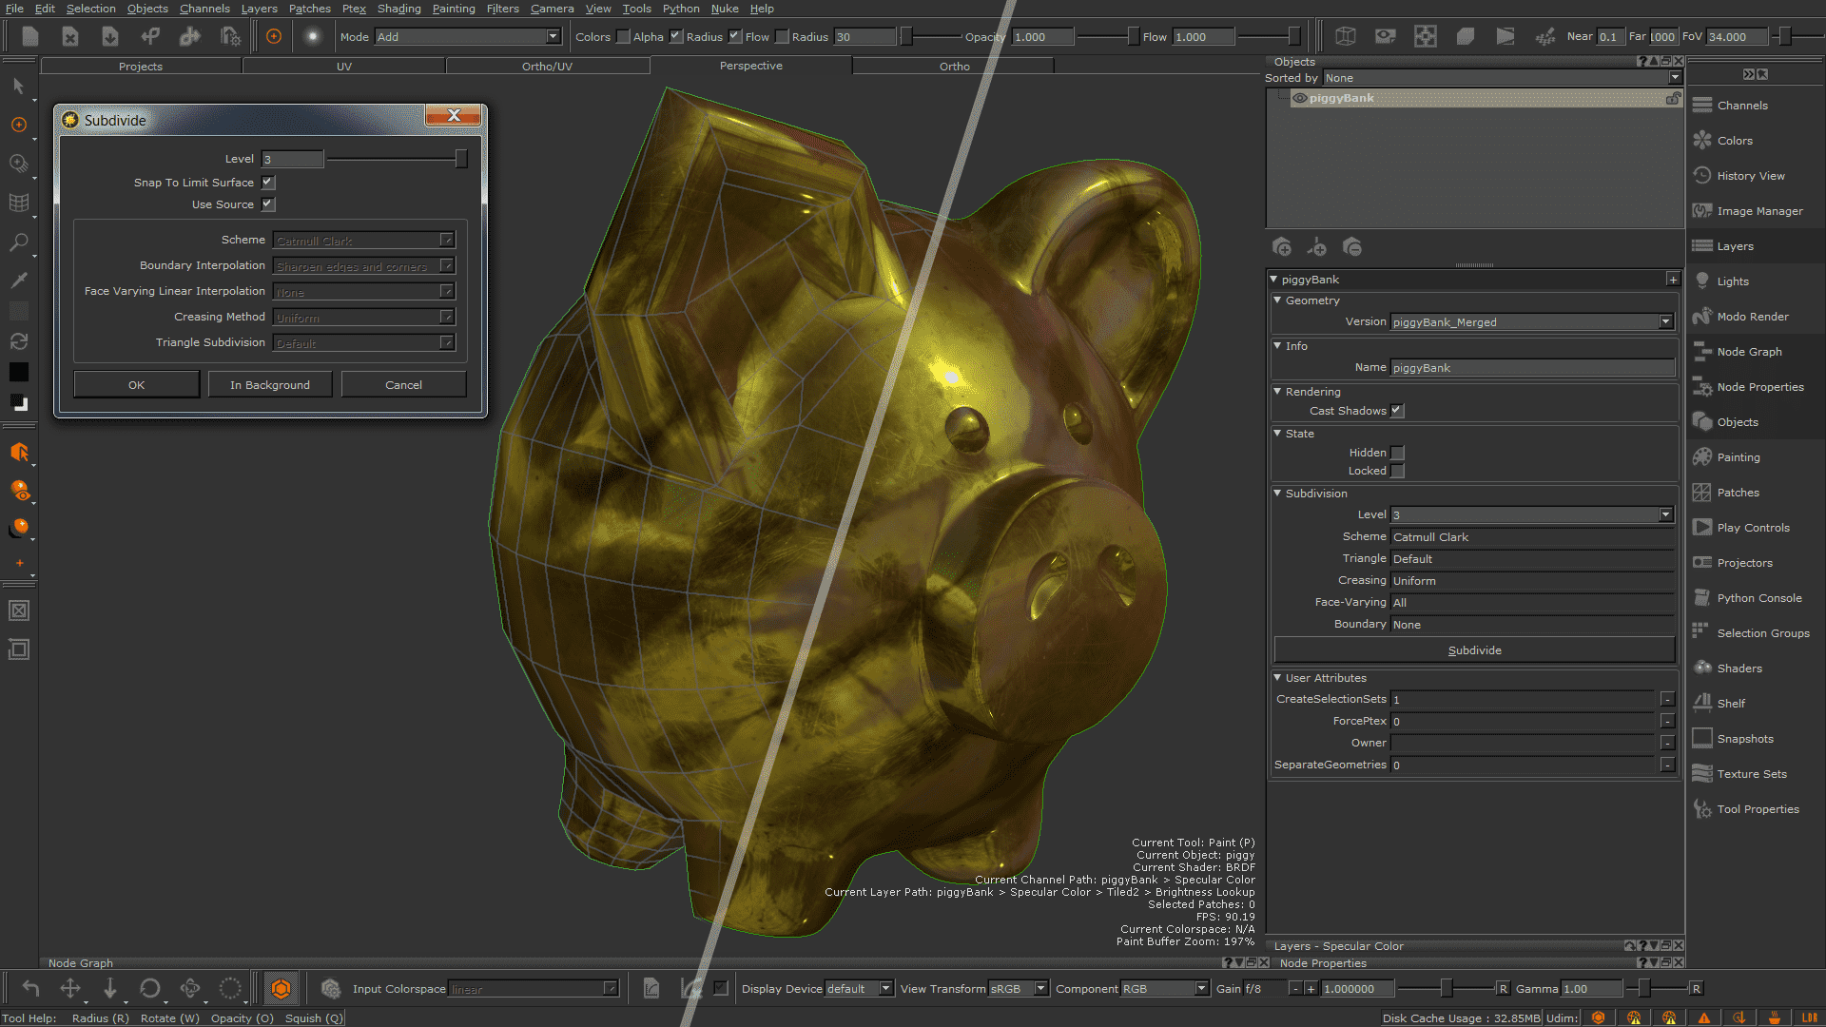Image resolution: width=1826 pixels, height=1027 pixels.
Task: Switch to the Ortho/UV tab
Action: click(548, 66)
